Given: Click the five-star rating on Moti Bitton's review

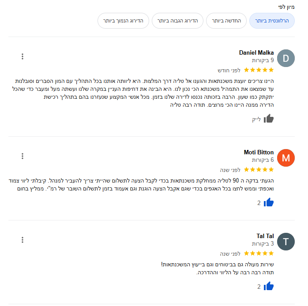Looking at the screenshot, I should pyautogui.click(x=259, y=169).
